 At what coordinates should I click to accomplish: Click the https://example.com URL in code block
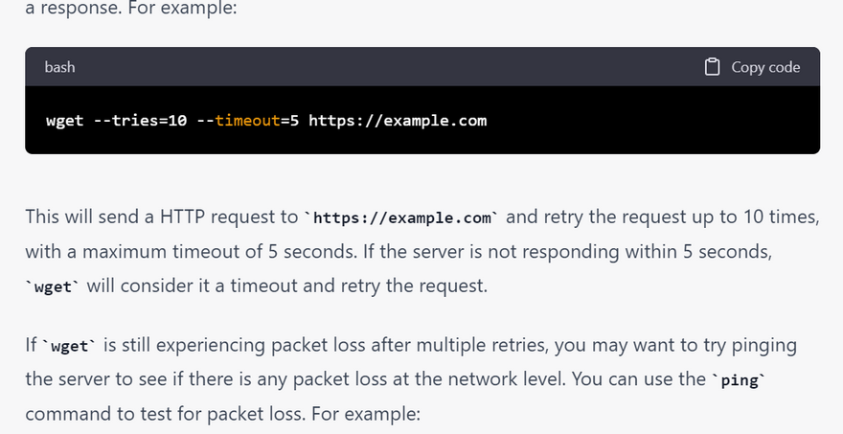click(x=398, y=121)
